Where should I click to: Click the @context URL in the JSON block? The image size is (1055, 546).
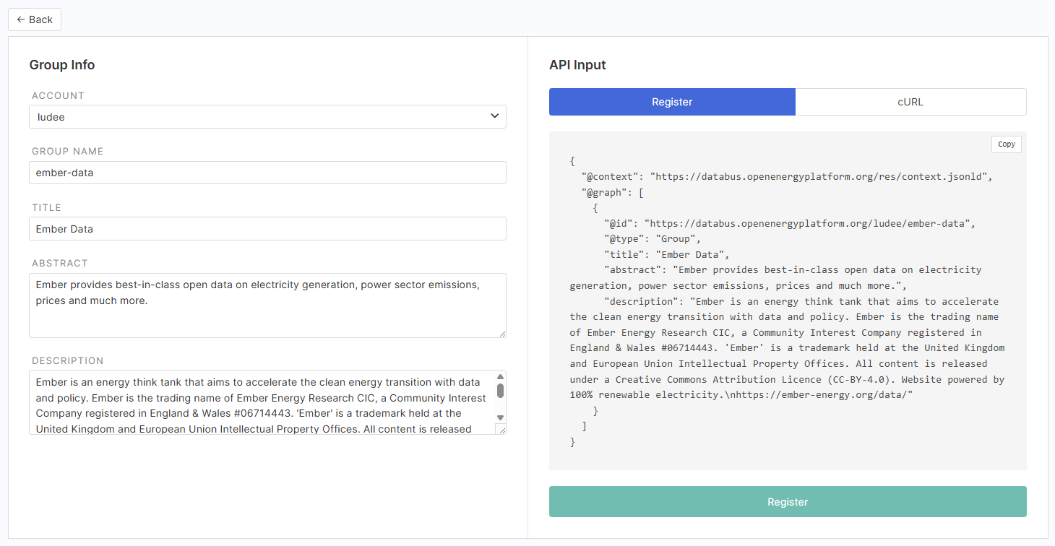(821, 176)
